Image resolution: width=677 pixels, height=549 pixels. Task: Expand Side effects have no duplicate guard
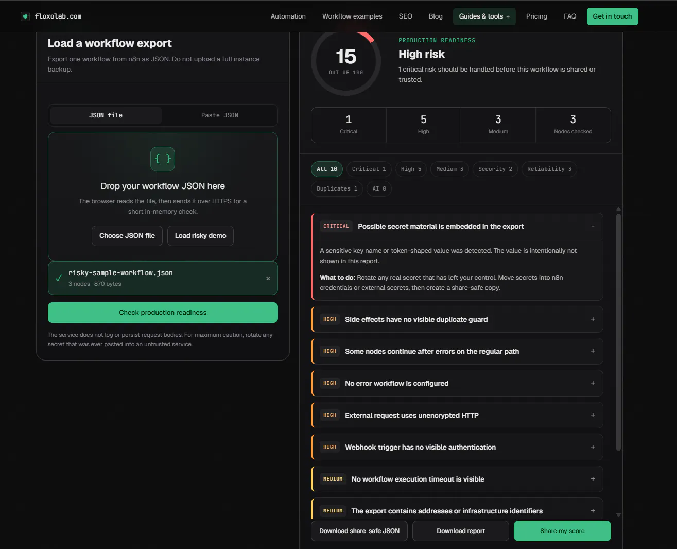(x=593, y=319)
